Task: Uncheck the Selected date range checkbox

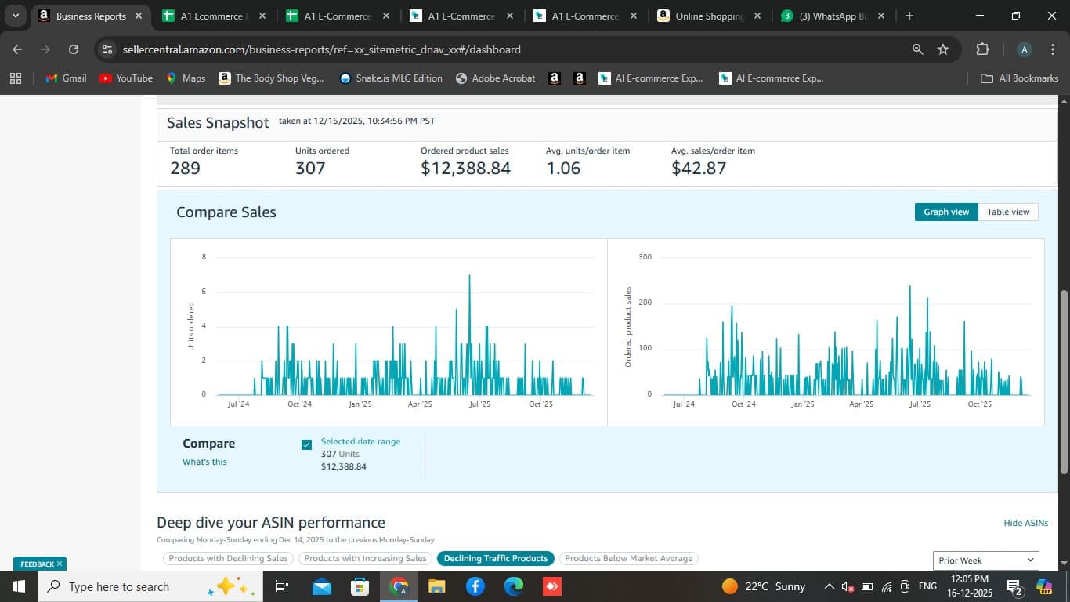Action: click(306, 444)
